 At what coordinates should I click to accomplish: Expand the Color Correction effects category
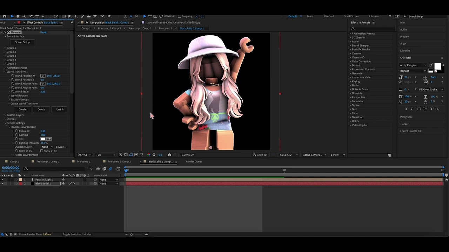(x=350, y=62)
